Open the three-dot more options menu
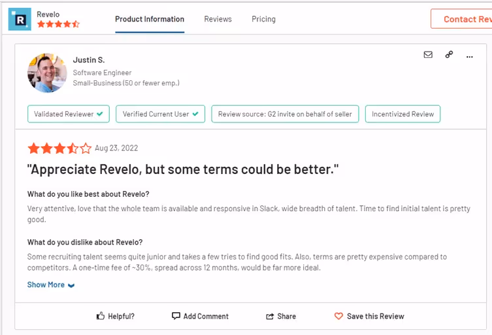The image size is (492, 335). 469,57
